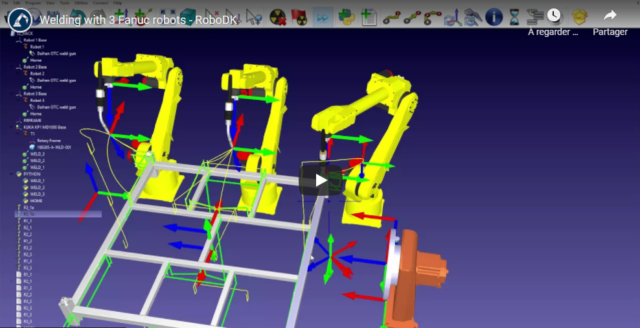
Task: Open the Tools menu
Action: (65, 3)
